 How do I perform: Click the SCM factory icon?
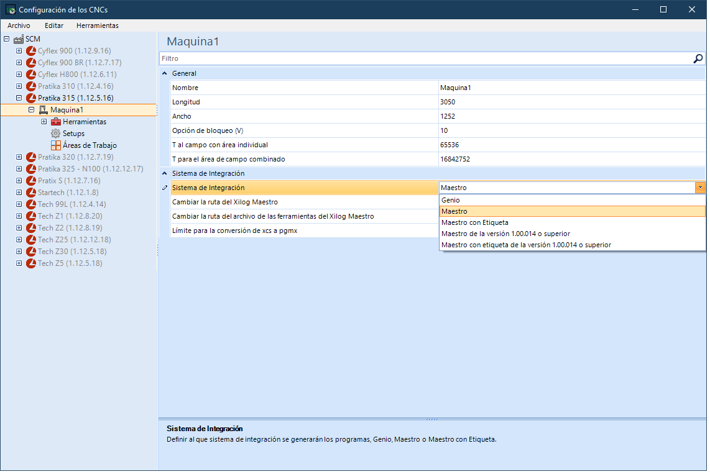pyautogui.click(x=19, y=39)
